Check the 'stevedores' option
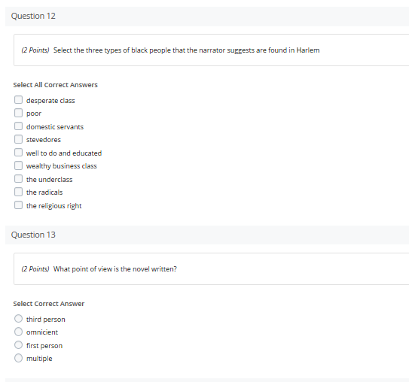This screenshot has height=382, width=409. click(x=18, y=139)
